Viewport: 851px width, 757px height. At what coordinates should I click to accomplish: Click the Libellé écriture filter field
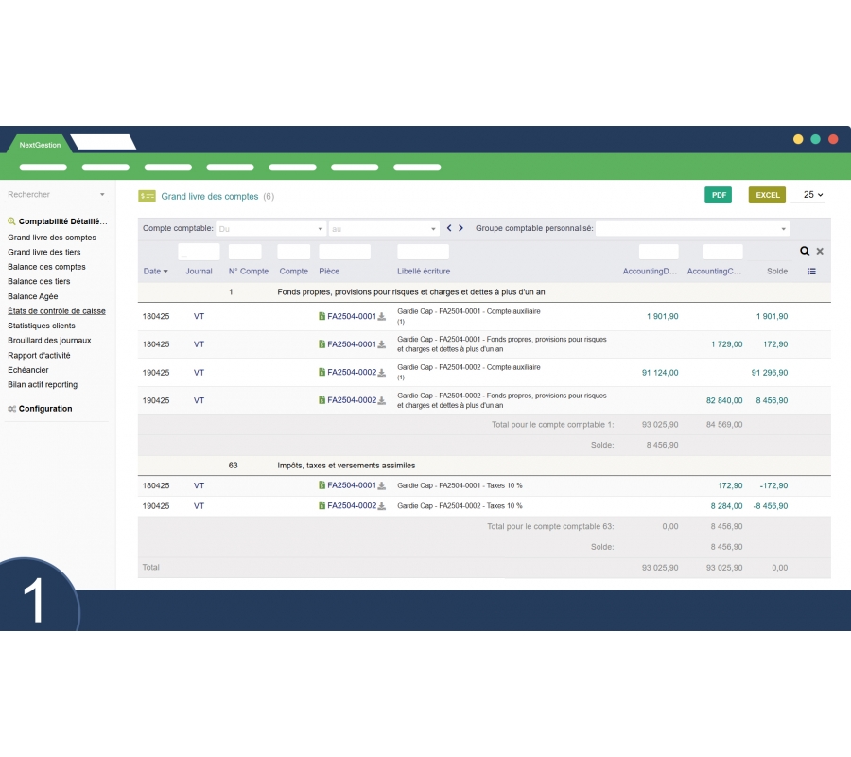click(x=423, y=252)
